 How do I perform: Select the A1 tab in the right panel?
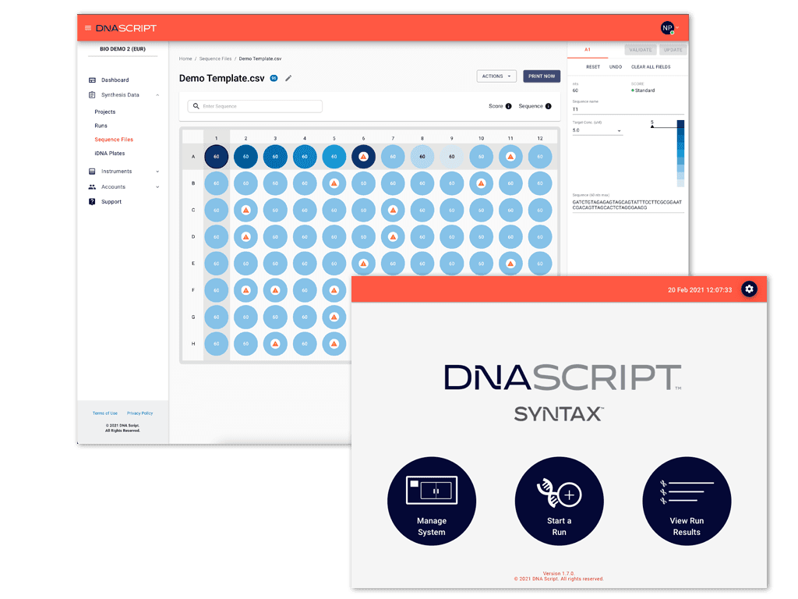pos(588,50)
